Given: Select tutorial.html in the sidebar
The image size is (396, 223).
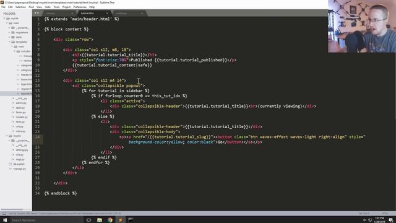Looking at the screenshot, I should coord(26,94).
